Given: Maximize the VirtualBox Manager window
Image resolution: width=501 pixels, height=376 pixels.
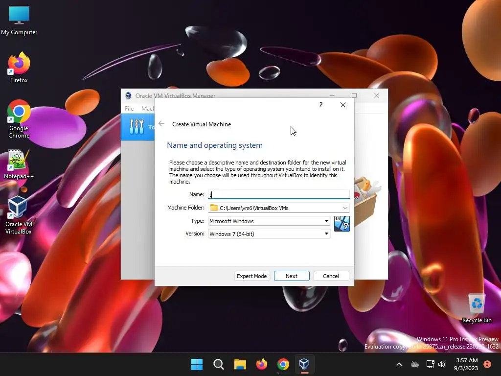Looking at the screenshot, I should point(354,95).
